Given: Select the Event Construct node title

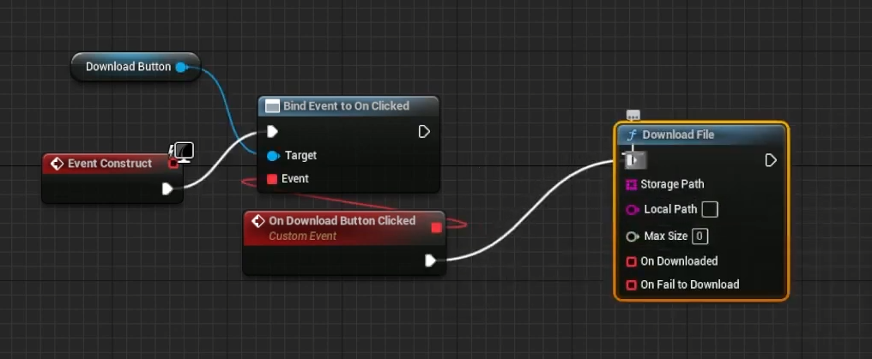Looking at the screenshot, I should (110, 163).
